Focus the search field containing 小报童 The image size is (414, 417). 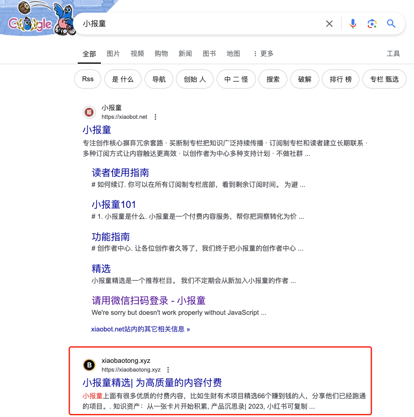click(x=202, y=24)
